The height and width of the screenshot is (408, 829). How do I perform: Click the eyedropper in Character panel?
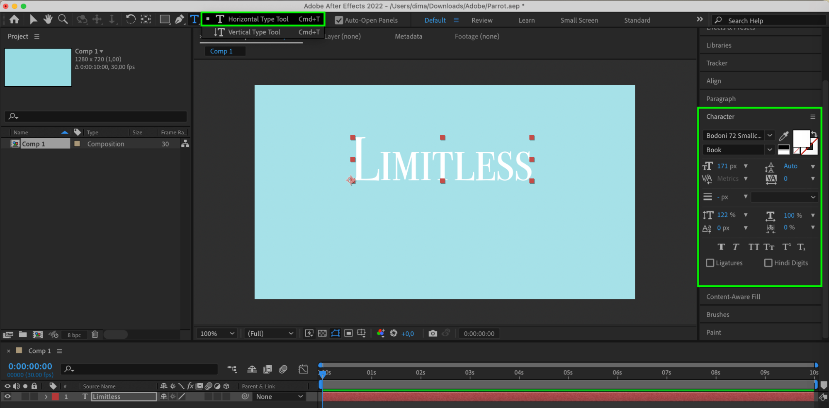click(x=783, y=136)
